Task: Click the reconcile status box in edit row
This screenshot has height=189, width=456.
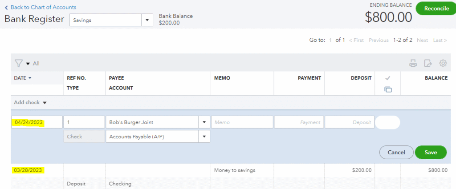Action: point(388,122)
